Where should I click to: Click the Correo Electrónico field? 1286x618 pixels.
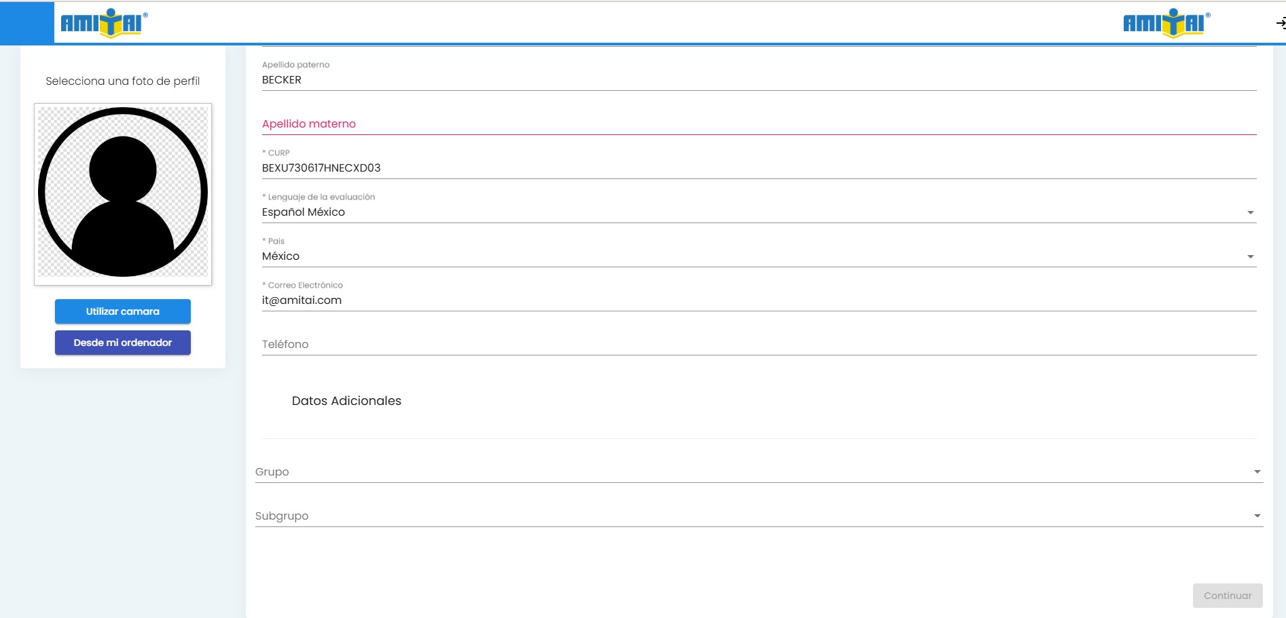coord(758,301)
